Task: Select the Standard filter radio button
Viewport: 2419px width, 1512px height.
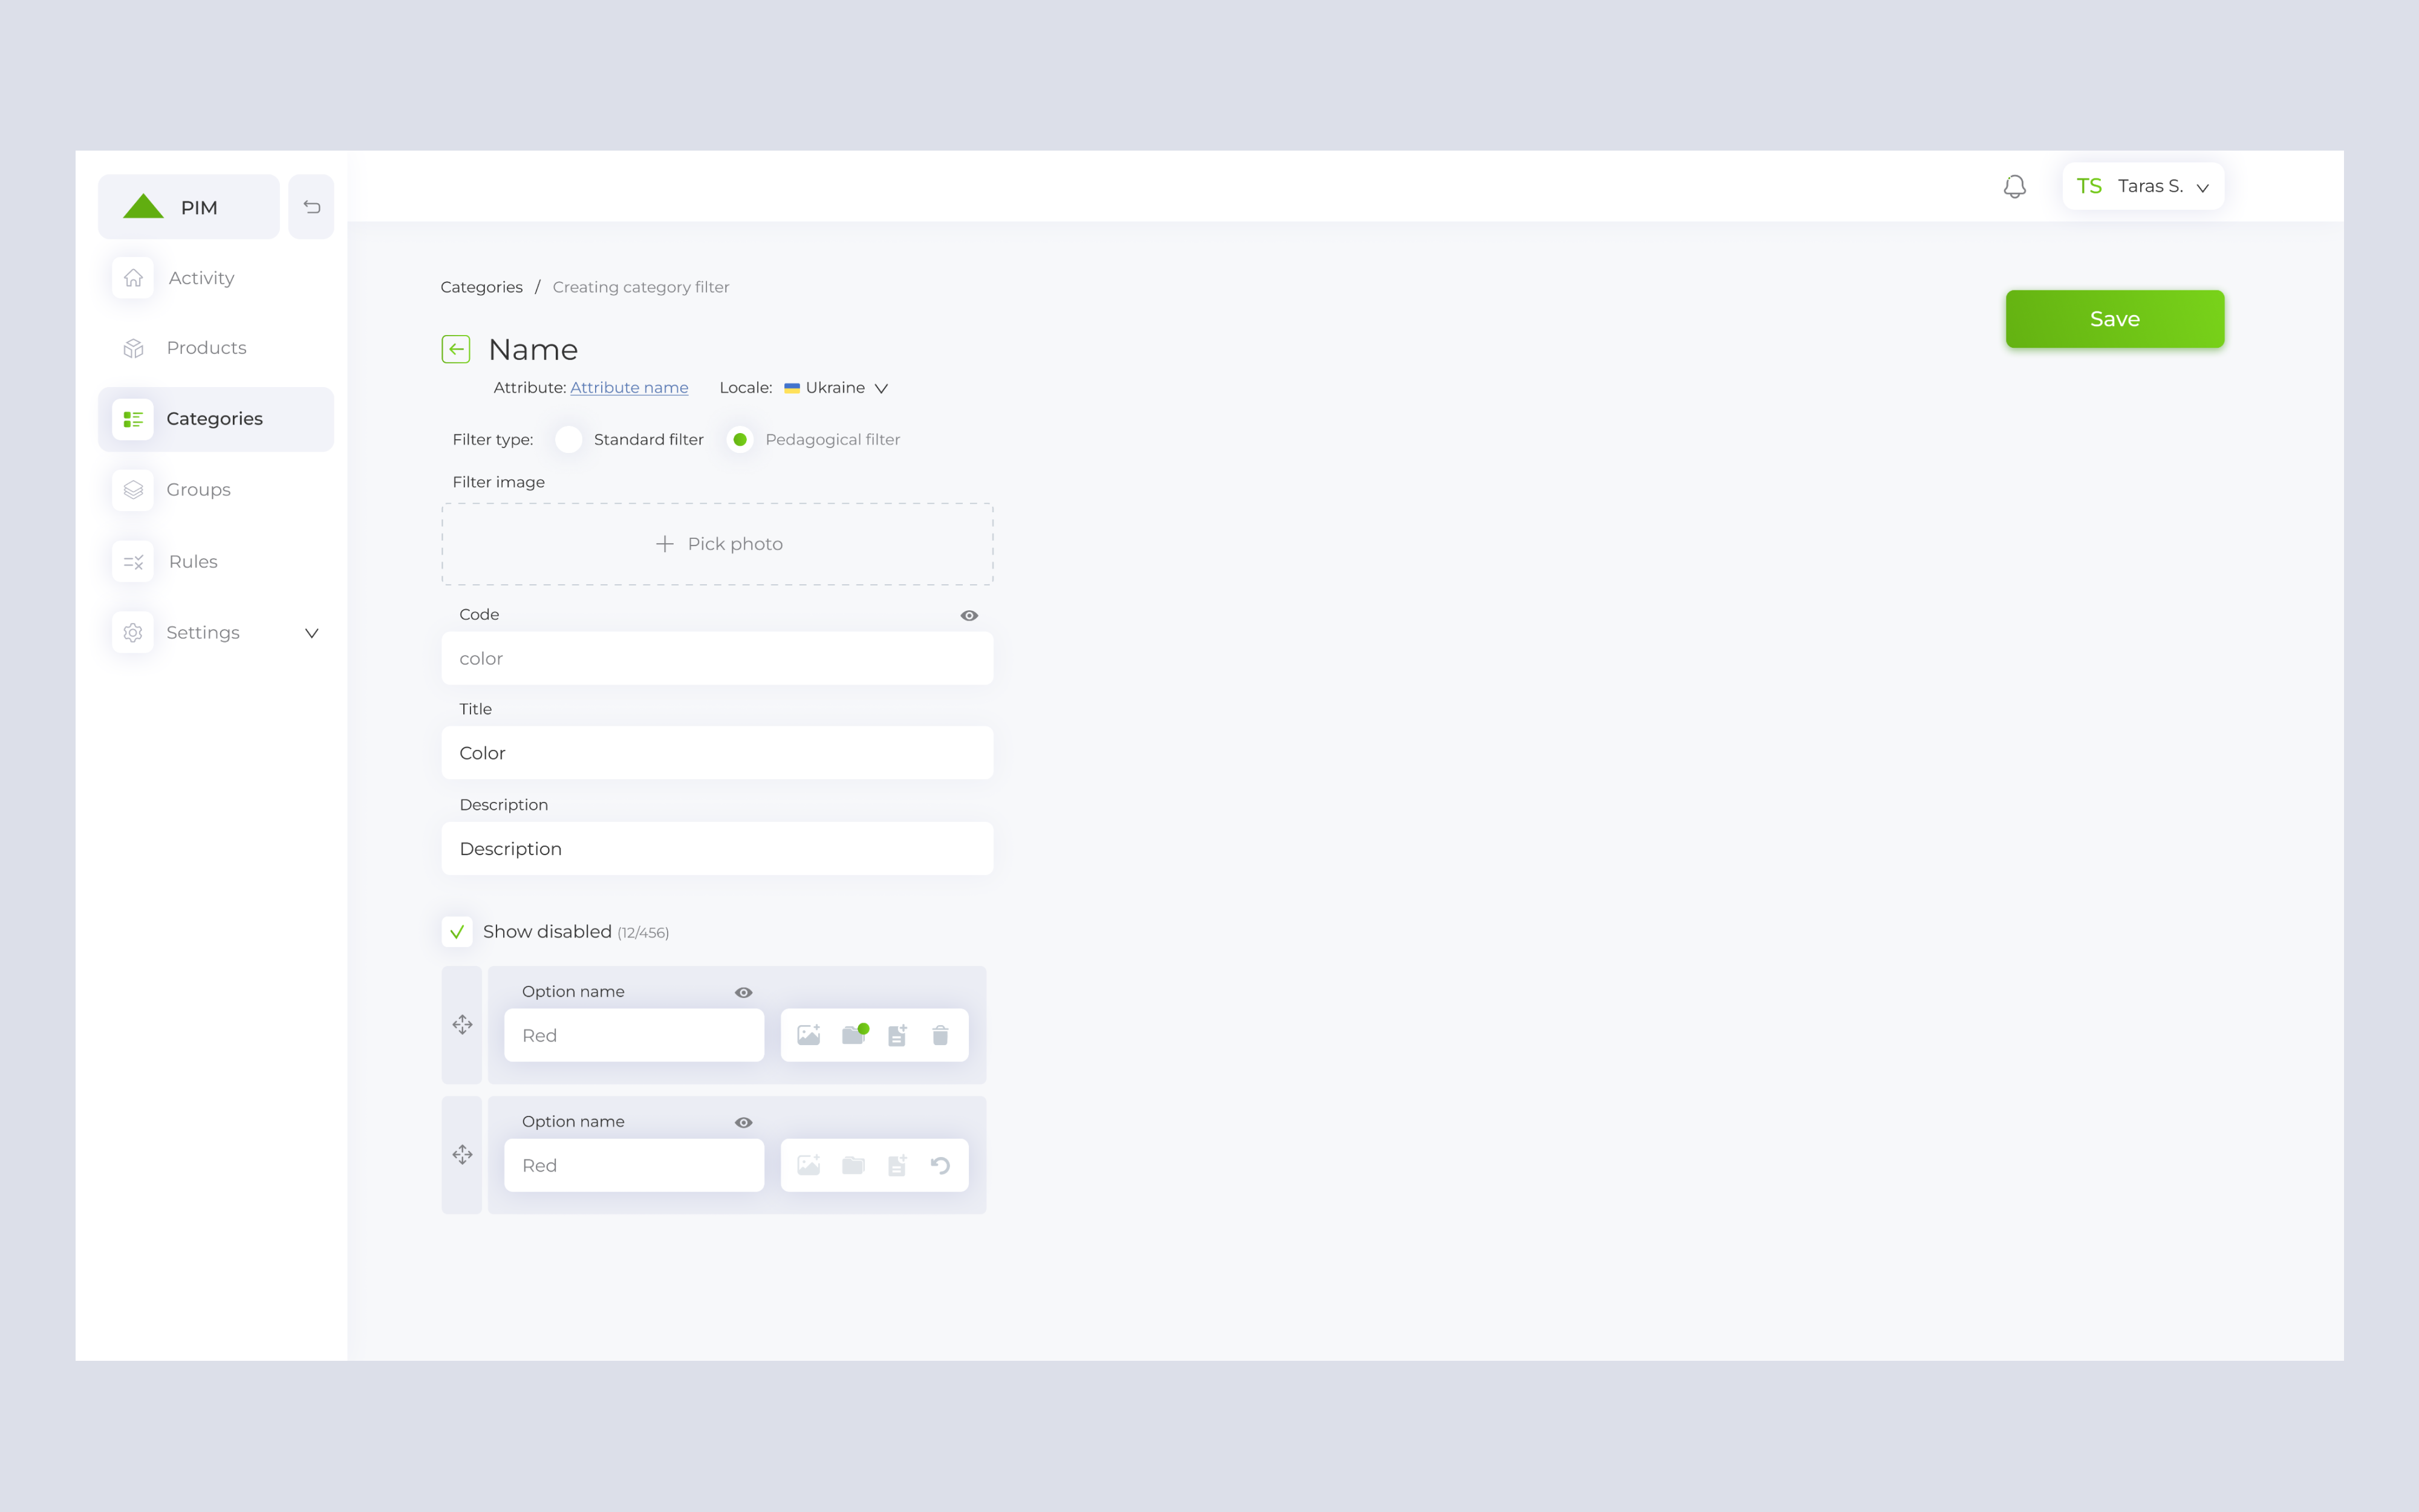Action: (x=568, y=439)
